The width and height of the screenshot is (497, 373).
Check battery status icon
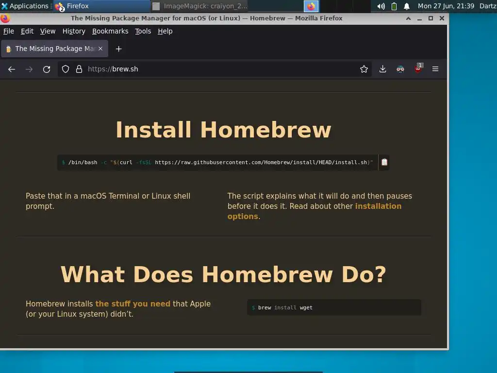pos(394,6)
